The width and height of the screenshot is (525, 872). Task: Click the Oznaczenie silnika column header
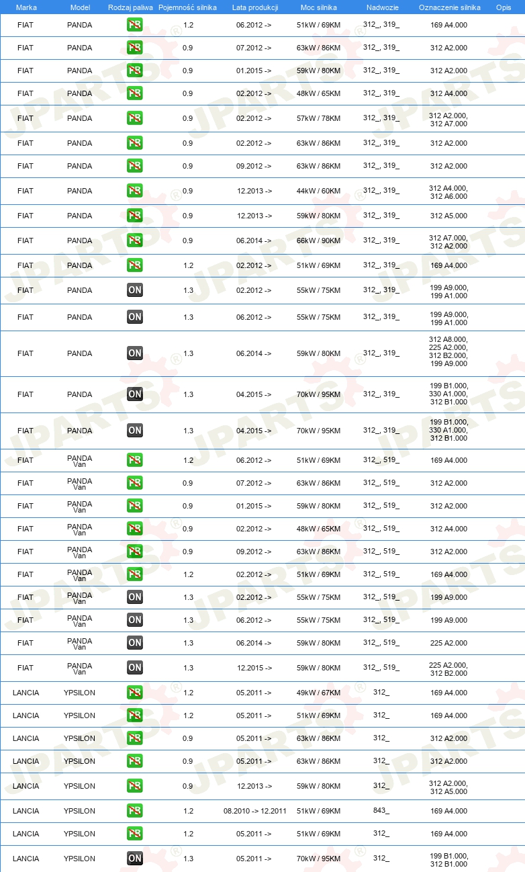449,7
